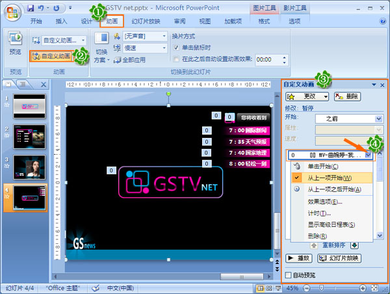This screenshot has width=390, height=294.
Task: Switch to the 幻灯片放映 ribbon tab
Action: (x=146, y=21)
